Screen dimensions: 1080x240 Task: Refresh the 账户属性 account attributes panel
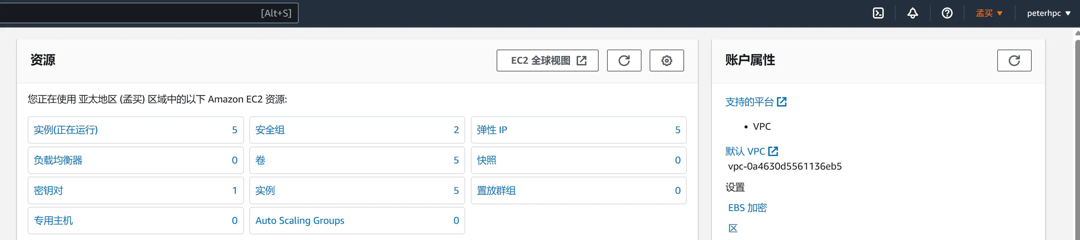[x=1014, y=61]
